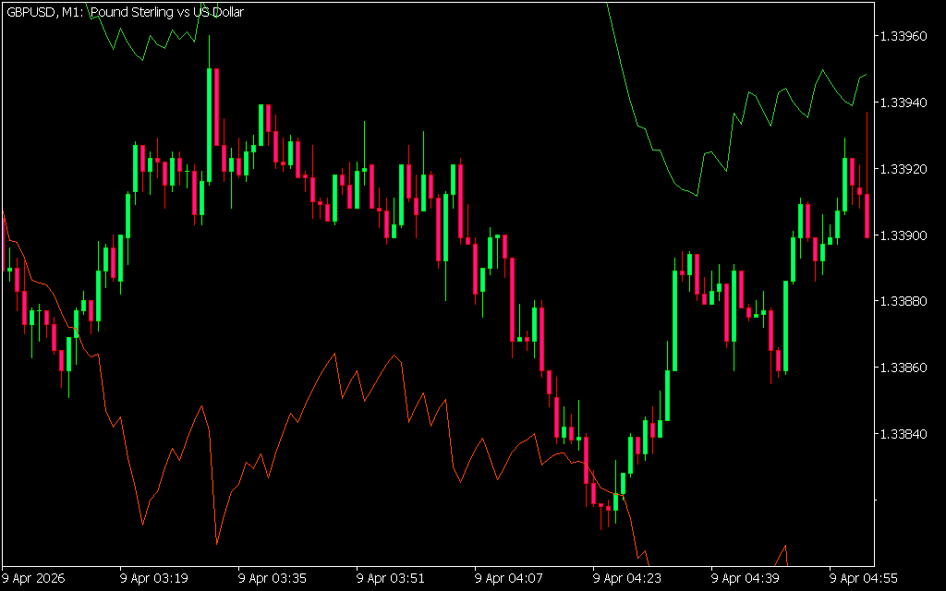The width and height of the screenshot is (946, 591).
Task: Select the 9 Apr 04:23 time marker
Action: 628,578
